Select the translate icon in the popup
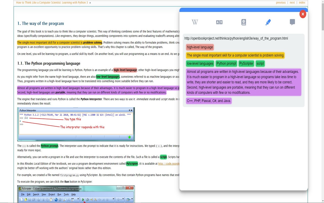The width and height of the screenshot is (324, 203). click(219, 22)
